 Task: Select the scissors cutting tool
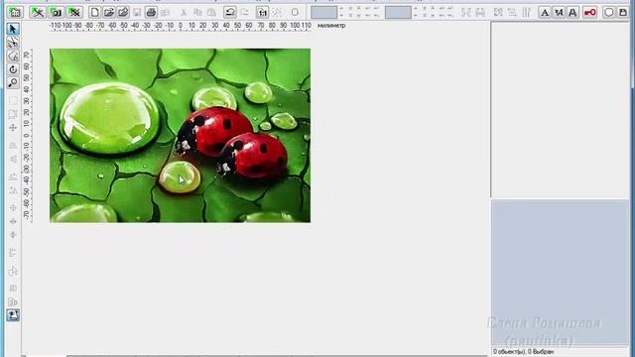13,42
